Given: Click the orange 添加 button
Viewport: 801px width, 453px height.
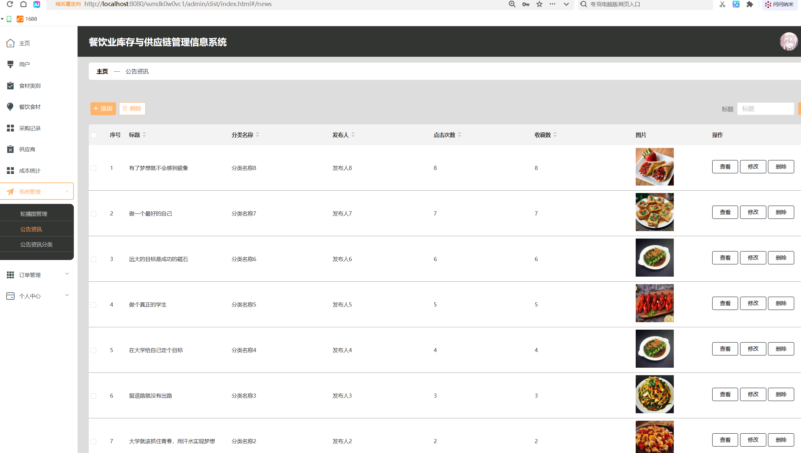Looking at the screenshot, I should (x=103, y=109).
